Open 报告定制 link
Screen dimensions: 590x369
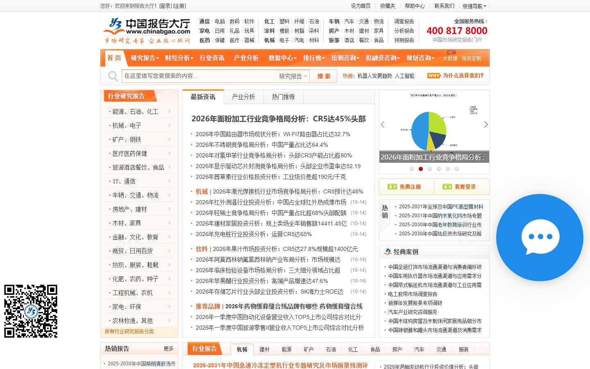471,58
